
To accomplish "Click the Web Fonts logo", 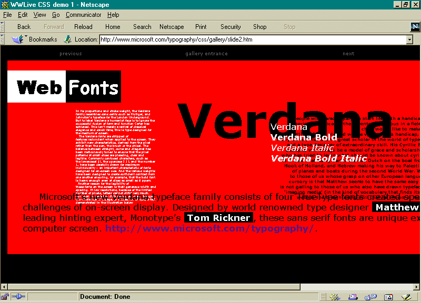I will click(x=64, y=87).
